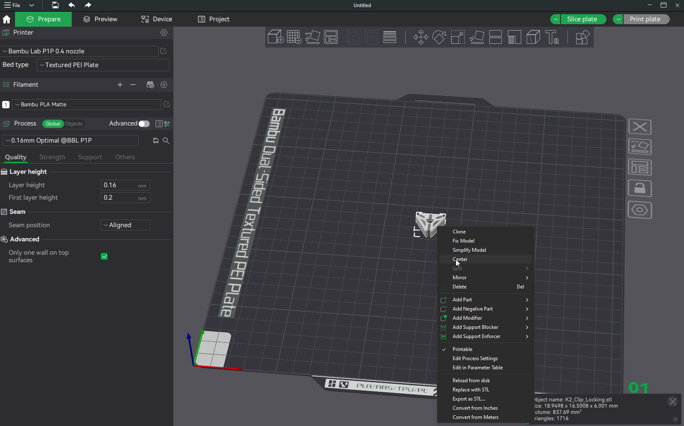Disable the Only one wall on top surfaces checkbox

(104, 256)
